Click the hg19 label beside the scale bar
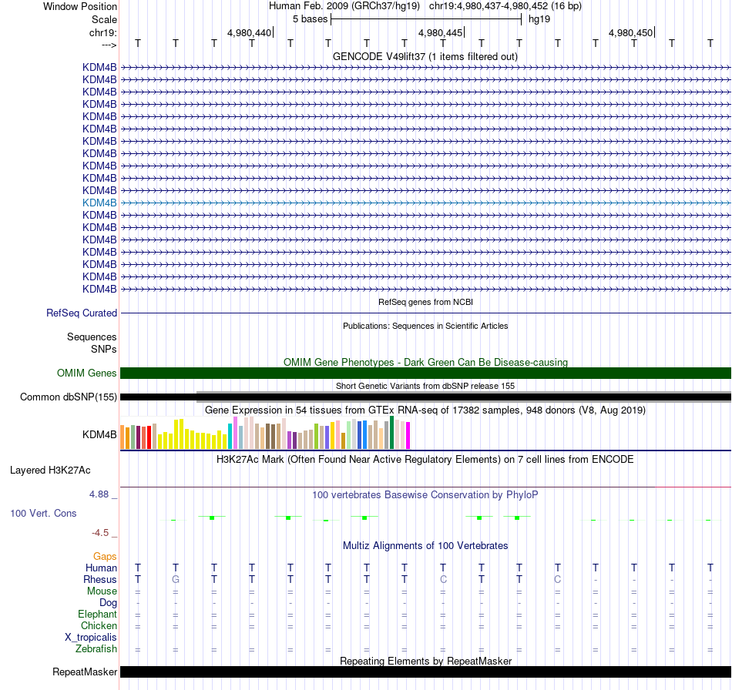The height and width of the screenshot is (690, 732). click(x=539, y=19)
